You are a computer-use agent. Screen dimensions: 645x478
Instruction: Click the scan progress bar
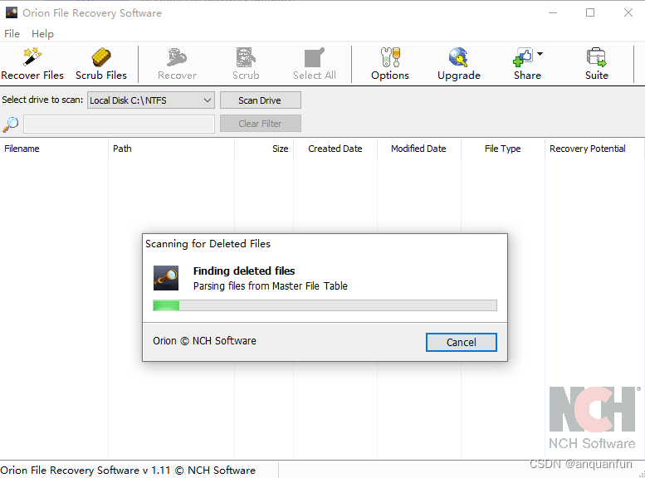click(325, 305)
